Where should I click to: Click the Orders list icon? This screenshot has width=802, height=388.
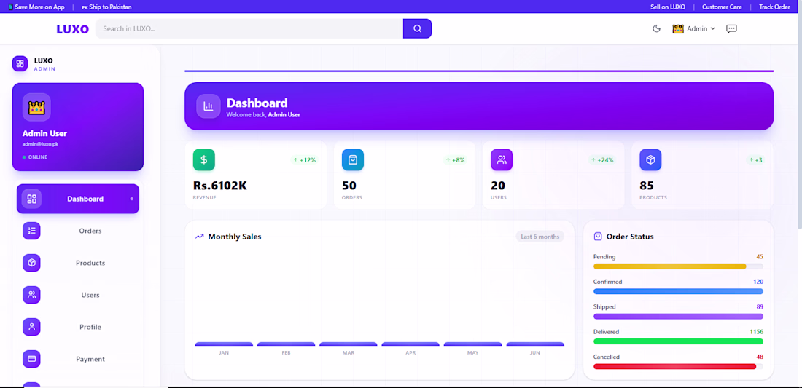click(x=31, y=231)
